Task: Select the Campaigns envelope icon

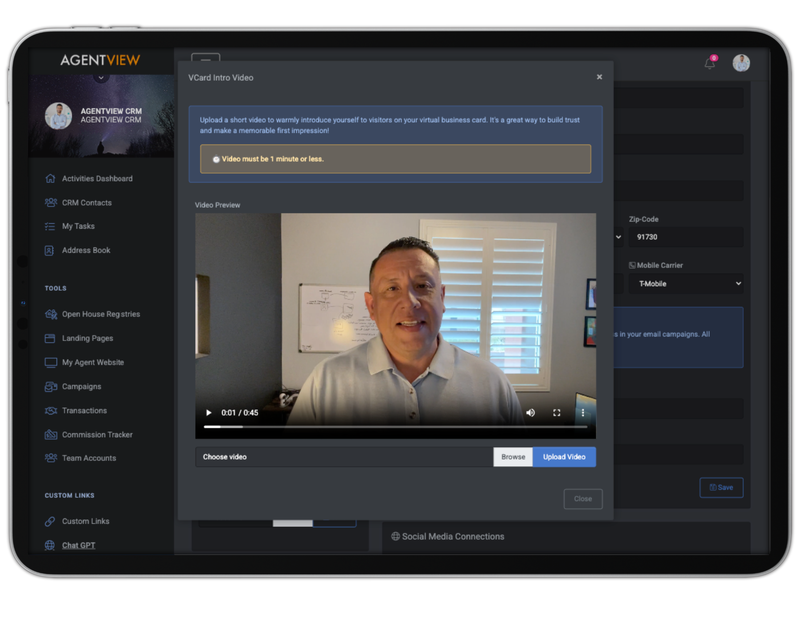Action: pyautogui.click(x=51, y=386)
